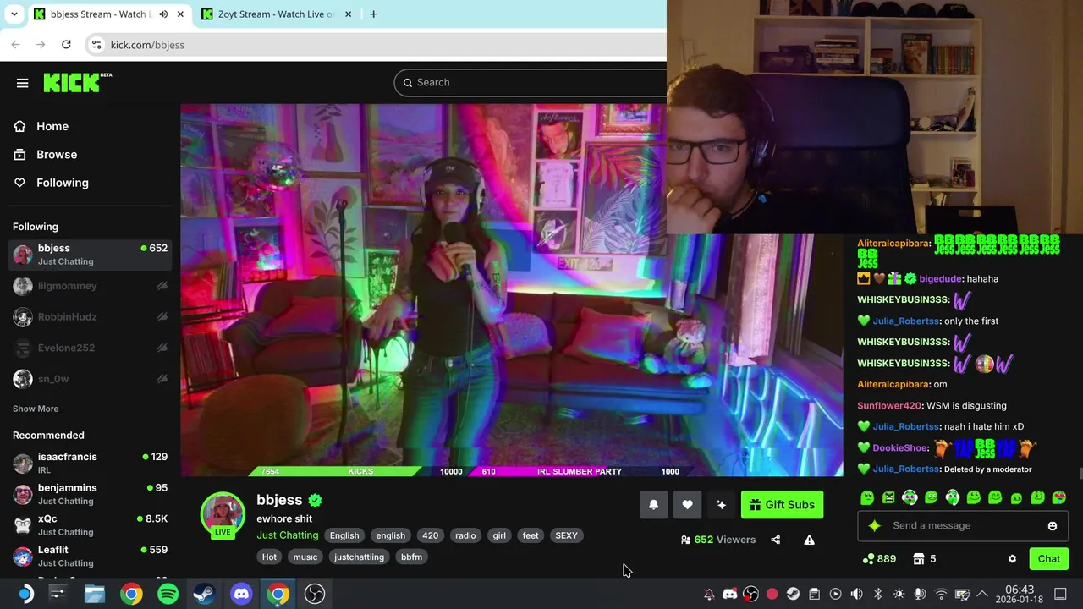The image size is (1083, 609).
Task: Expand hidden system tray icons arrow
Action: click(982, 594)
